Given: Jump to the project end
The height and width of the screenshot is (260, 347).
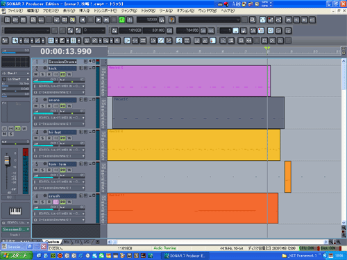Looking at the screenshot, I should point(106,20).
